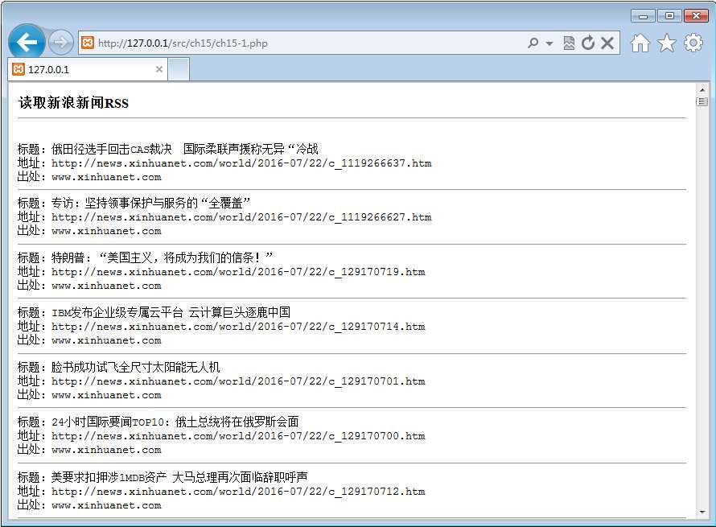Click the title 脸书成功试飞全尺寸太阳能无人机
The height and width of the screenshot is (527, 716).
[x=136, y=367]
